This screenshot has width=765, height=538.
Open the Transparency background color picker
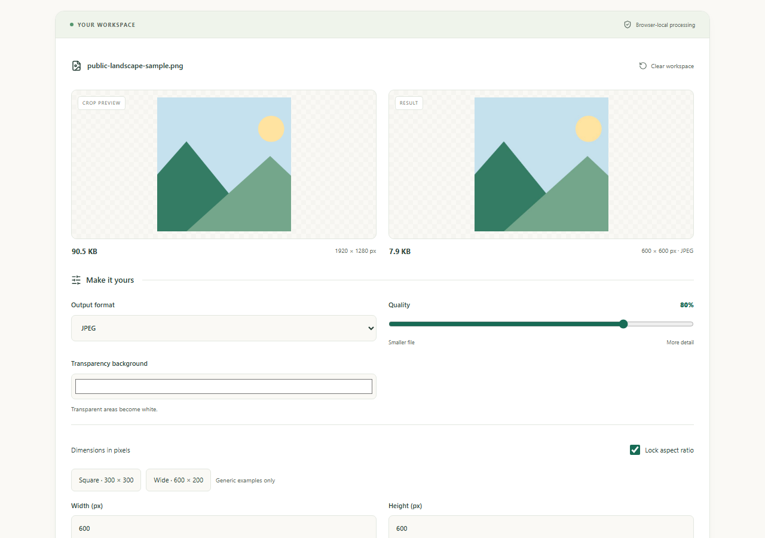click(x=224, y=386)
